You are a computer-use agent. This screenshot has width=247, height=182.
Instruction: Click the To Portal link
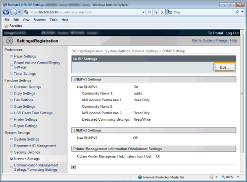215,33
